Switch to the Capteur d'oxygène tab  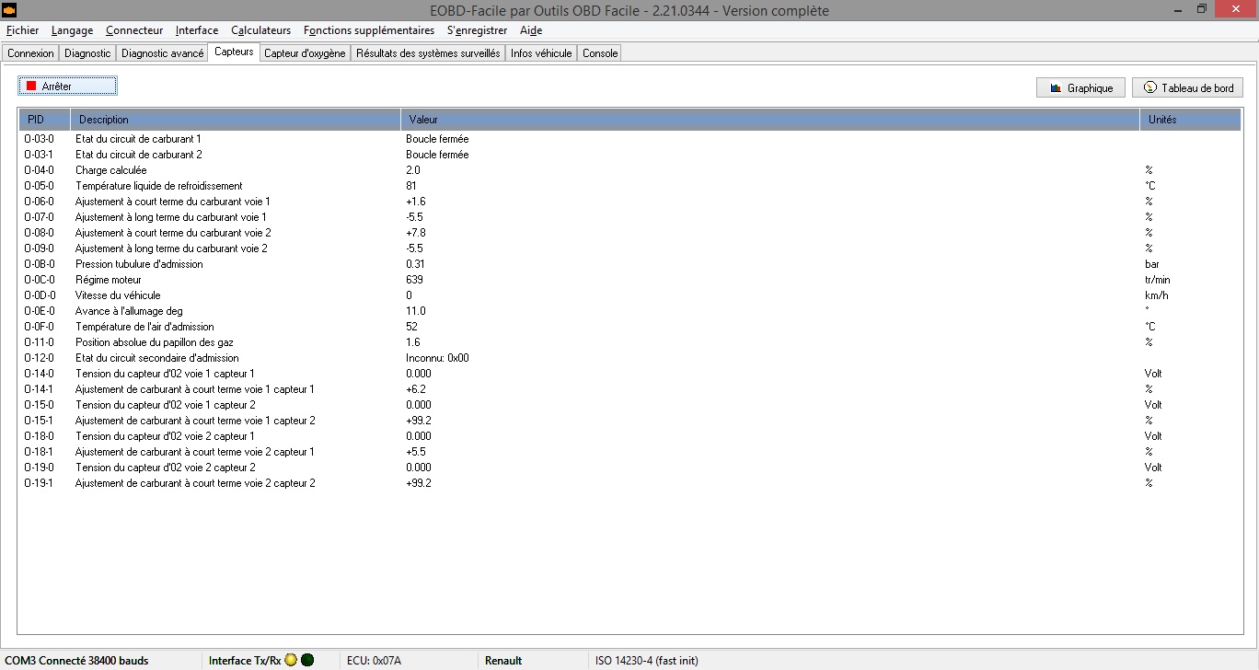point(305,53)
